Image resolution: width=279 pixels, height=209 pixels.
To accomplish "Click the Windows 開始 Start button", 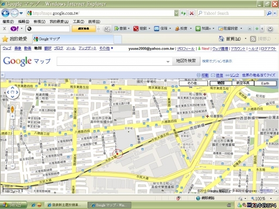I will (14, 205).
